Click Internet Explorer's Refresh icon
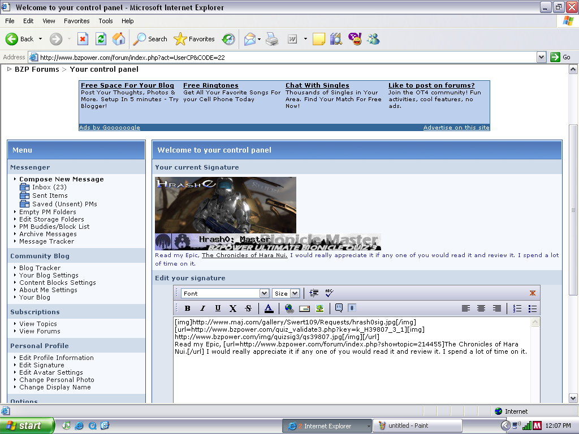The width and height of the screenshot is (579, 434). 101,39
